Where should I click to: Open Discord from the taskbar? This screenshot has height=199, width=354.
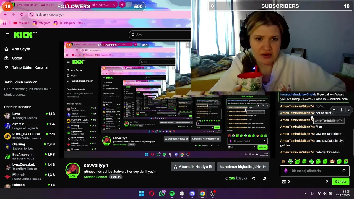tap(192, 193)
